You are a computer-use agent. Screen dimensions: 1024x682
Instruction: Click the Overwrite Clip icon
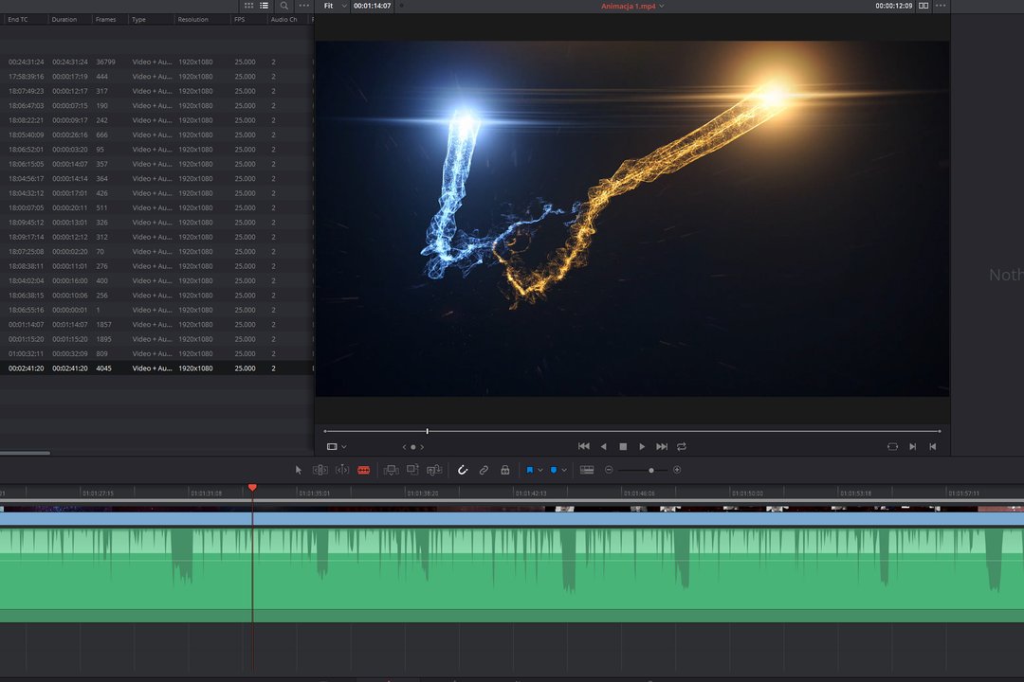[412, 470]
